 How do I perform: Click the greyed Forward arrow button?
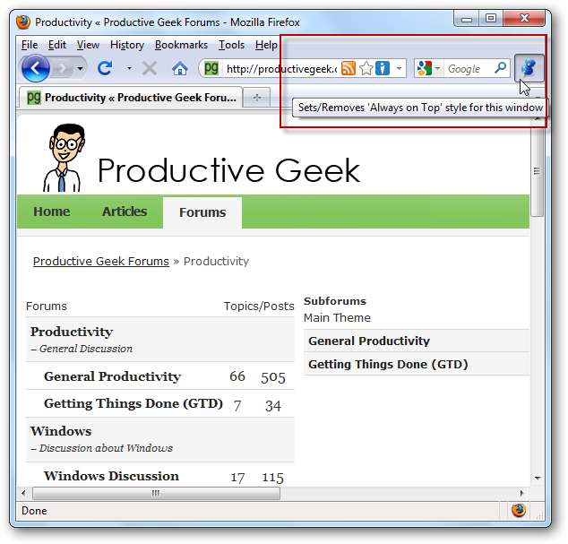pos(63,68)
